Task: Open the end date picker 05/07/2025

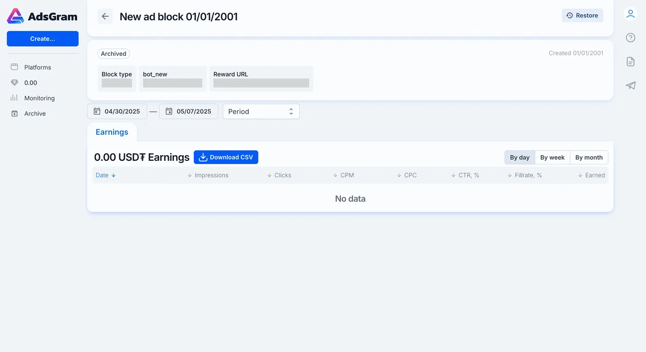Action: point(189,111)
